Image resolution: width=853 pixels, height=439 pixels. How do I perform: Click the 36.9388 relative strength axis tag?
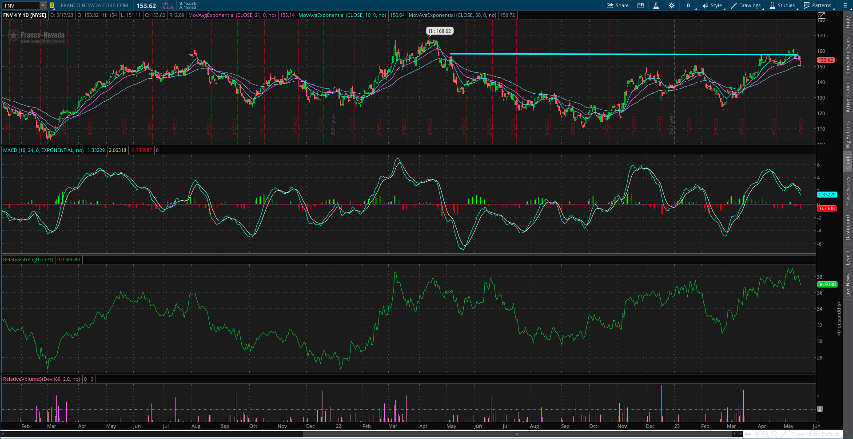click(827, 284)
